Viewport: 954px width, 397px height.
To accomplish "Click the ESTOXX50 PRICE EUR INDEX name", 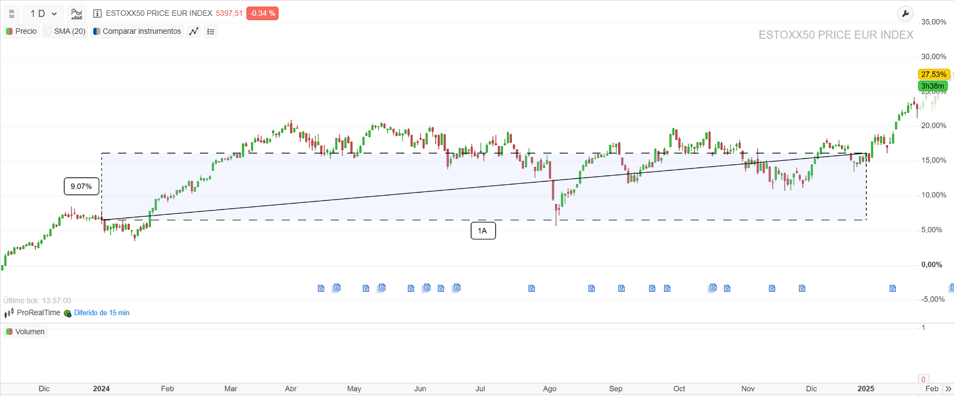I will [159, 13].
